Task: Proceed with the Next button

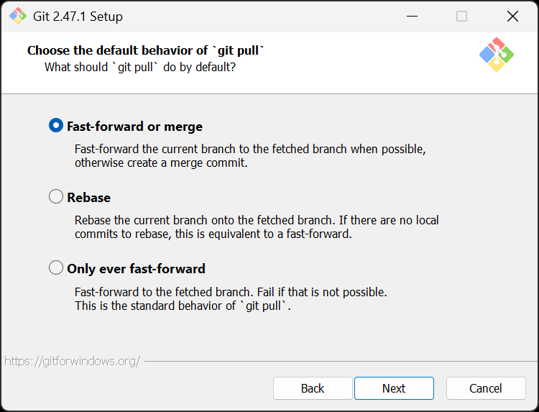Action: (x=394, y=388)
